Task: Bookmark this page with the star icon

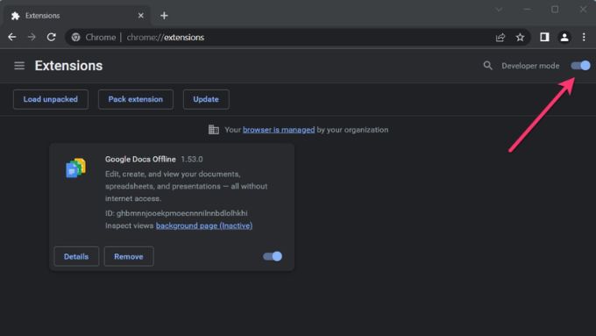Action: click(x=520, y=38)
